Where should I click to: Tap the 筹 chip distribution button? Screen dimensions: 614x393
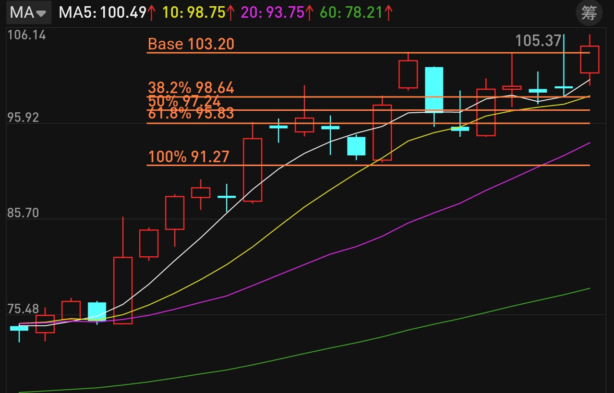589,13
